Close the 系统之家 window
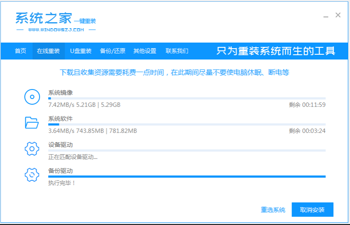 point(338,15)
